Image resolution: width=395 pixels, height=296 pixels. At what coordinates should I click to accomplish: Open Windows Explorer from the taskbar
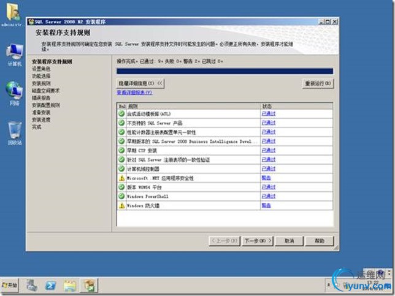[70, 286]
